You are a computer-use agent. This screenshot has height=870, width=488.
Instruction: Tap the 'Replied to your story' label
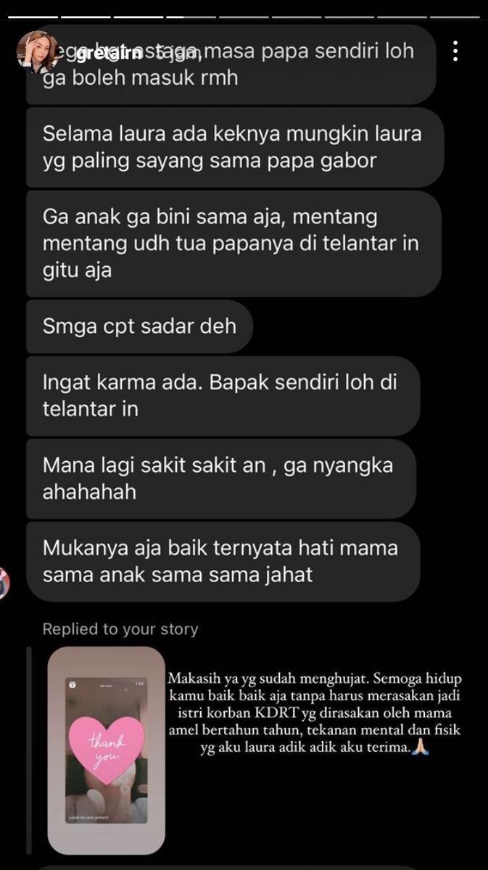tap(120, 629)
